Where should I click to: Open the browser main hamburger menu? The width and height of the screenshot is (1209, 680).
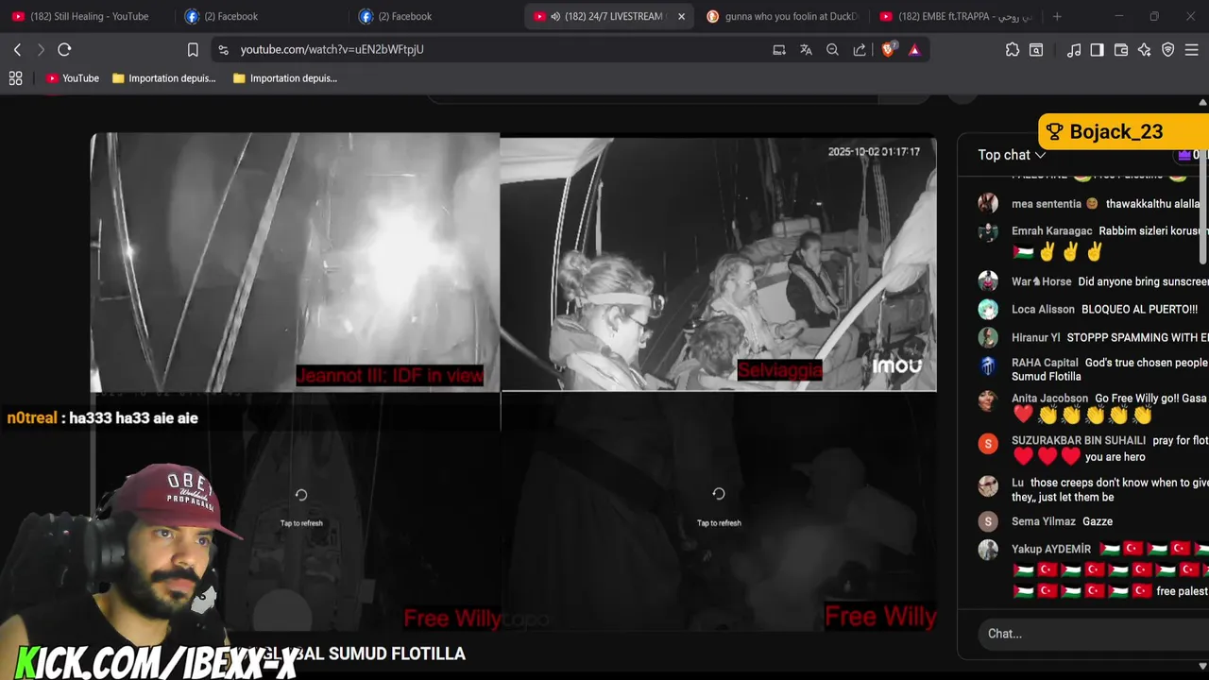coord(1192,50)
